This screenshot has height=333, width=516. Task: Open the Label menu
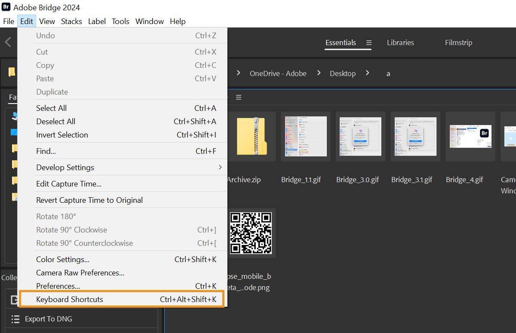97,21
